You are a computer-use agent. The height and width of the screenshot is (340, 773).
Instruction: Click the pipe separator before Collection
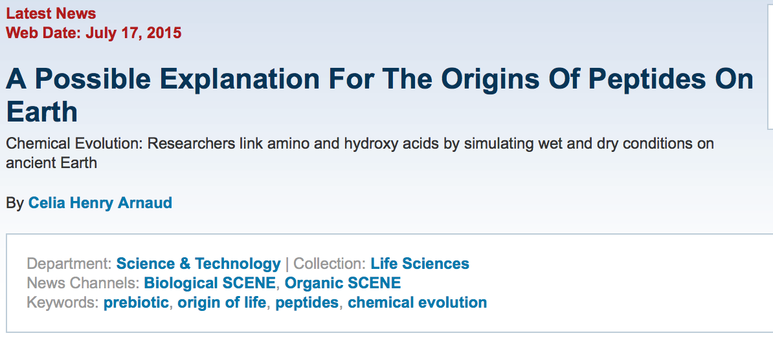(x=287, y=264)
